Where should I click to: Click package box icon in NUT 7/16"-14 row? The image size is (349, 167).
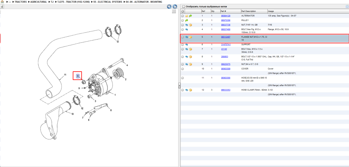(190, 25)
